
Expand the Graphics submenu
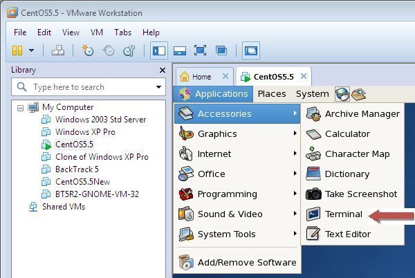pos(237,134)
